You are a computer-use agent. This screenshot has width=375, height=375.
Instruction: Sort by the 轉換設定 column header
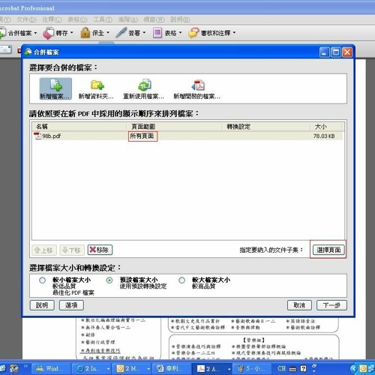[266, 127]
